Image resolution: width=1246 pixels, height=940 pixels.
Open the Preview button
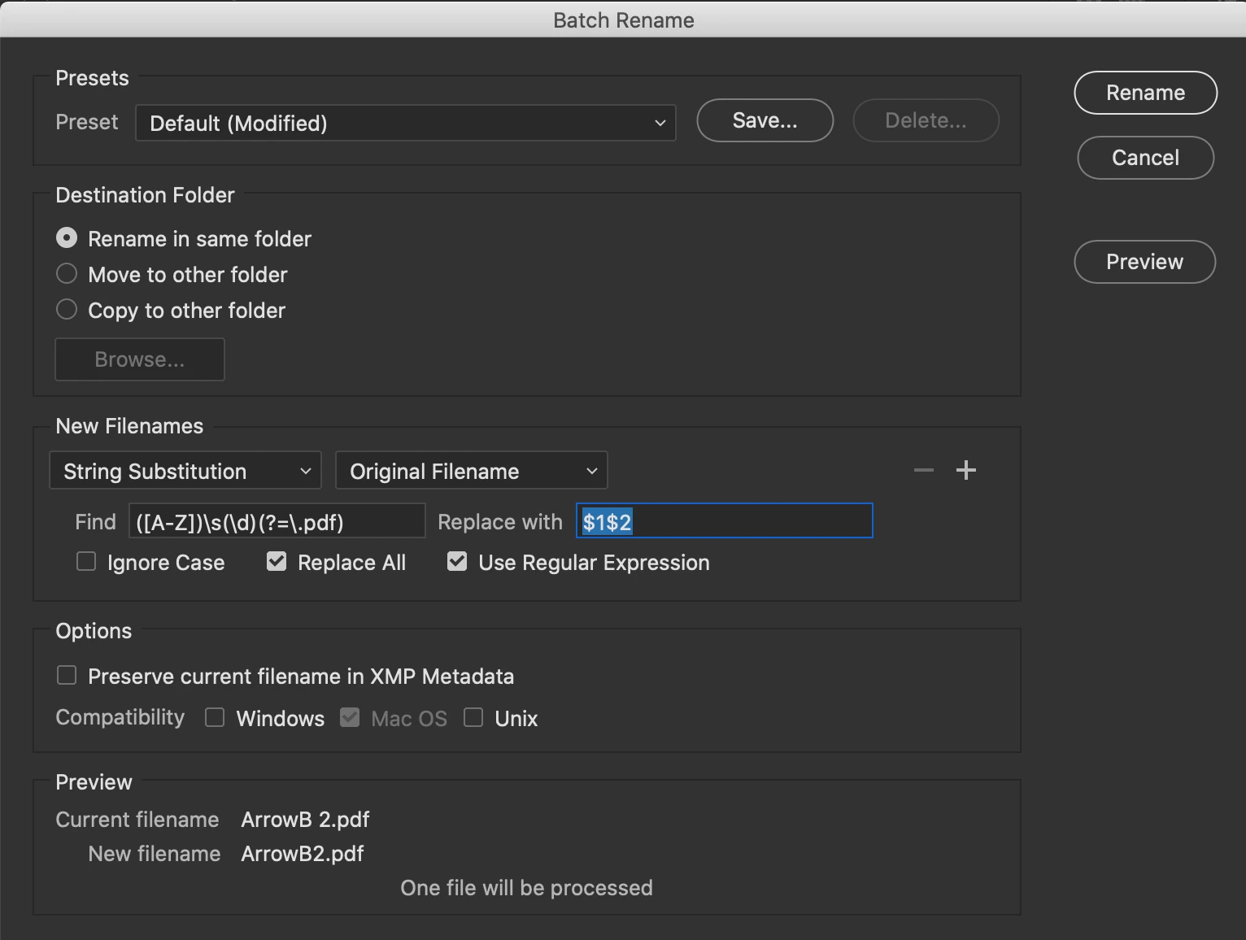point(1144,262)
